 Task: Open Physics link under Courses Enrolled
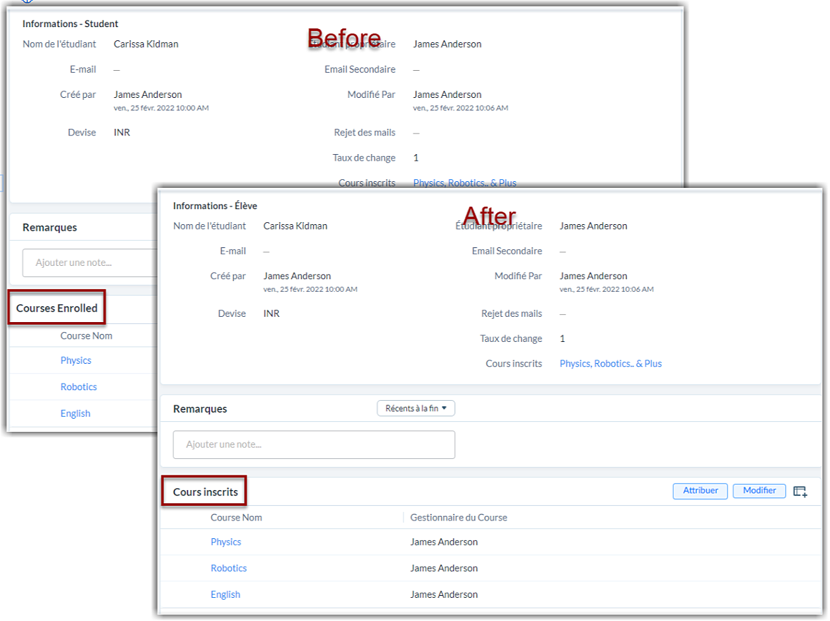click(x=76, y=360)
